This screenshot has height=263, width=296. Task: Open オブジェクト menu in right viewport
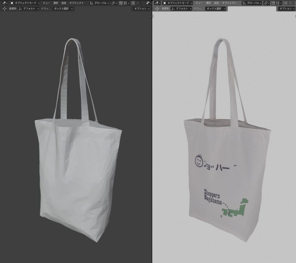pyautogui.click(x=229, y=3)
